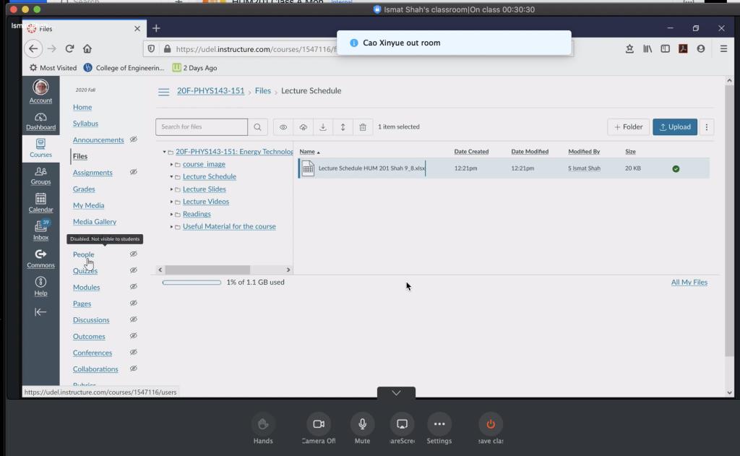Open Commons from the left sidebar
740x456 pixels.
pyautogui.click(x=40, y=257)
